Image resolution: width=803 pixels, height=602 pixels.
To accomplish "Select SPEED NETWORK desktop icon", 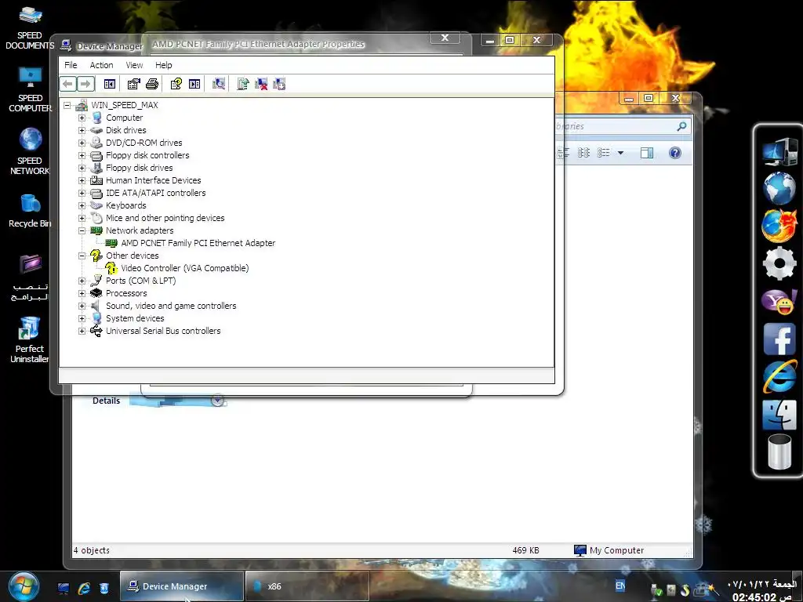I will (30, 151).
